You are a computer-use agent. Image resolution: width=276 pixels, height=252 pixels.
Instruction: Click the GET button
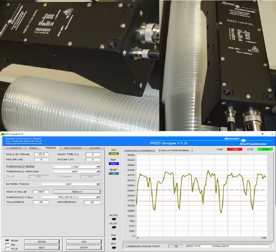coord(42,248)
